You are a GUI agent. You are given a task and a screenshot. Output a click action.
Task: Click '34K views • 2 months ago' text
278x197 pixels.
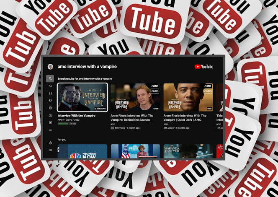point(176,128)
